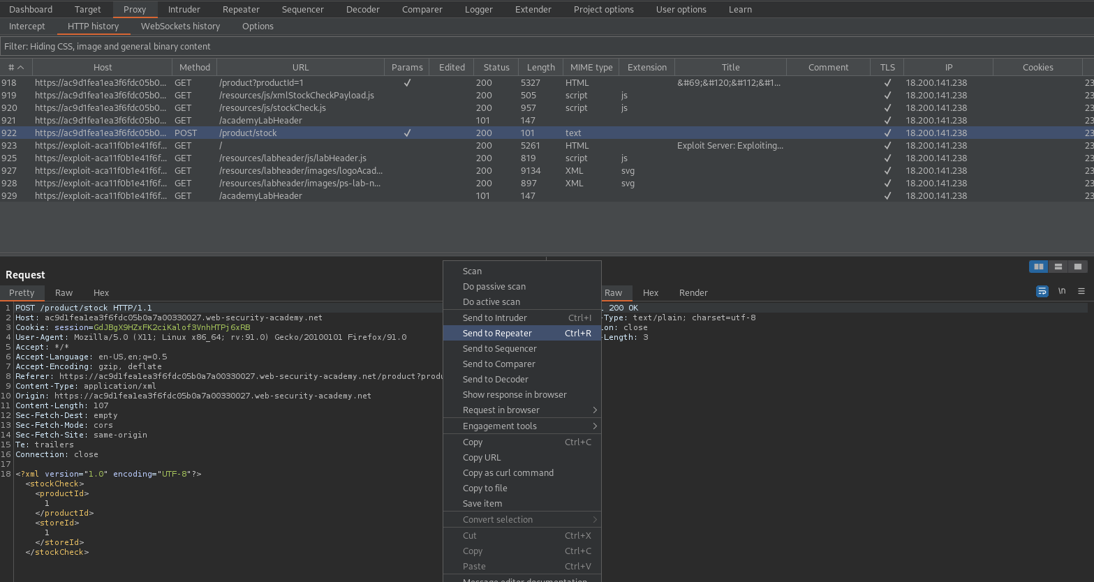
Task: Click TLS checkmark in row 919
Action: [x=887, y=95]
